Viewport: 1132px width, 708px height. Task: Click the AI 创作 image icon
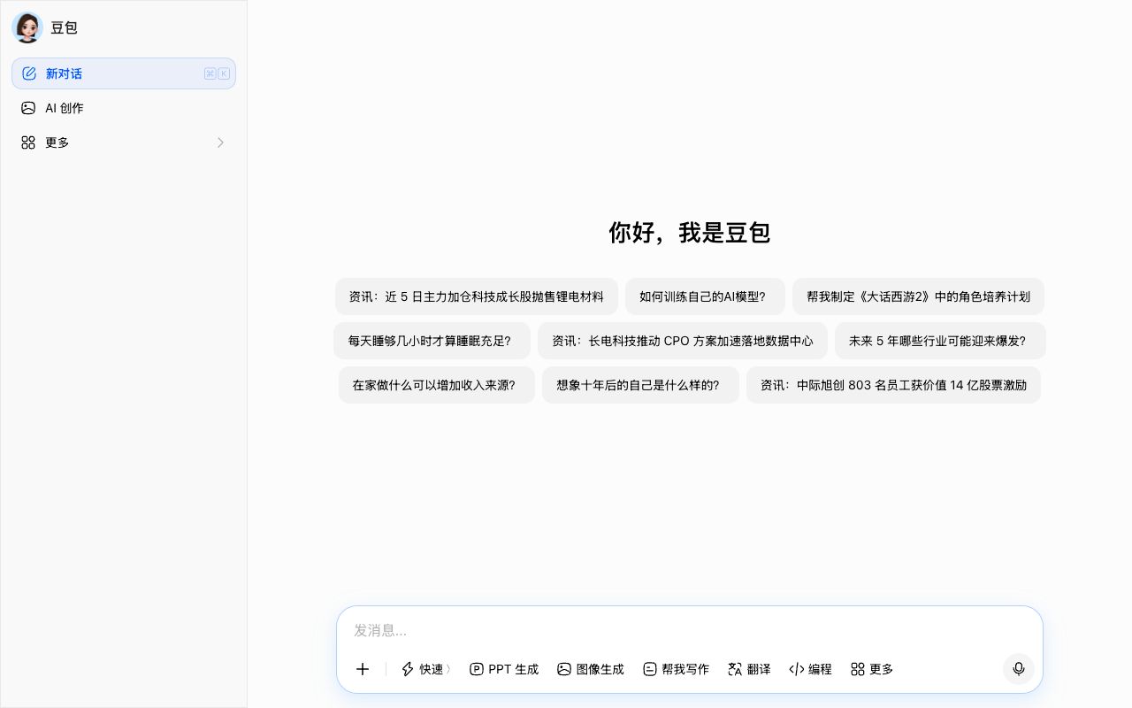(28, 108)
